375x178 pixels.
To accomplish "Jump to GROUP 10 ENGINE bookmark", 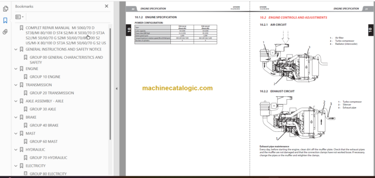I will tap(45, 77).
